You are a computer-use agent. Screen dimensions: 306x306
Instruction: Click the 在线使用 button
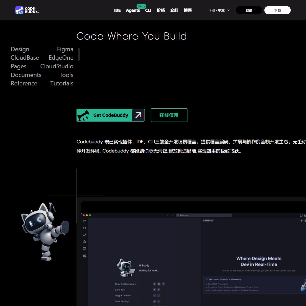(169, 115)
